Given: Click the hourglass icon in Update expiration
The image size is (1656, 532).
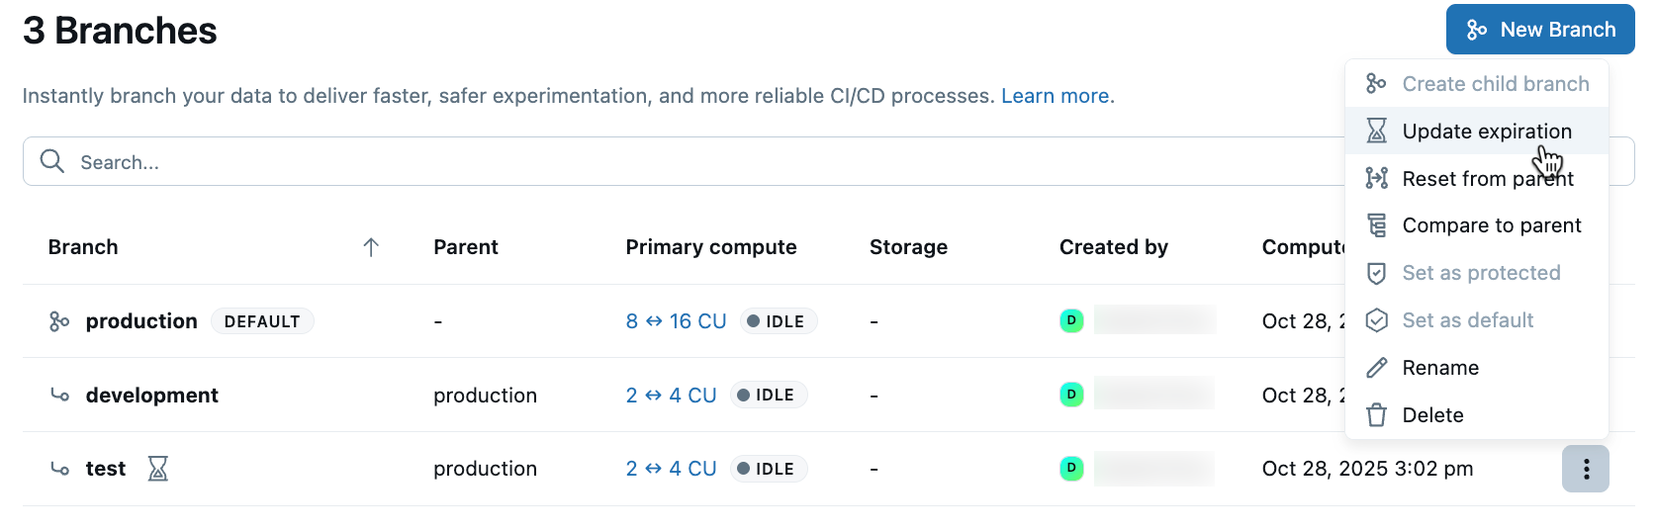Looking at the screenshot, I should click(x=1376, y=131).
